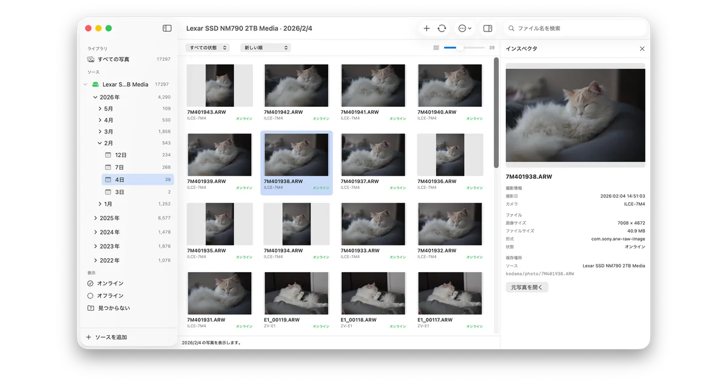
Task: Expand the 3月 folder
Action: (100, 132)
